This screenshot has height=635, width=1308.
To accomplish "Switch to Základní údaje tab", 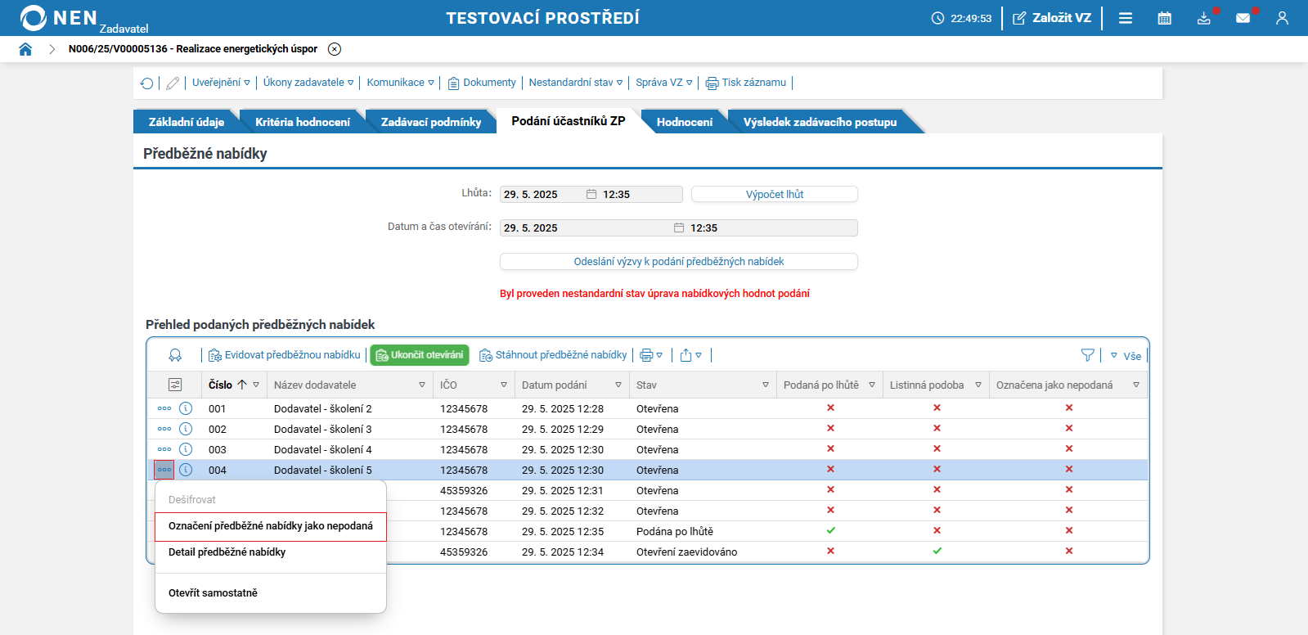I will 186,122.
